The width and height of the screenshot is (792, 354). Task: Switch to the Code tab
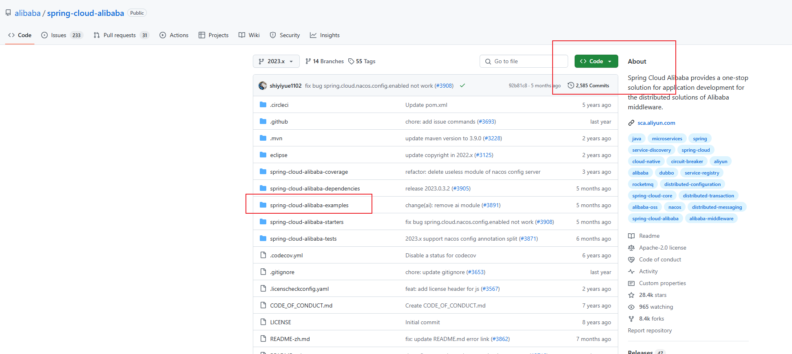pyautogui.click(x=20, y=35)
